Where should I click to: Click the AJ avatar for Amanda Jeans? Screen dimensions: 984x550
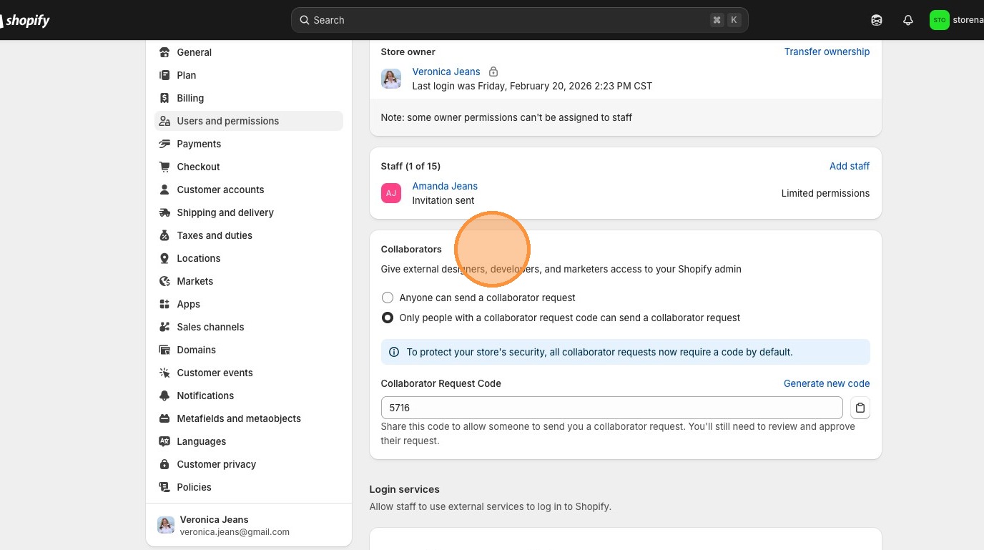(x=391, y=193)
